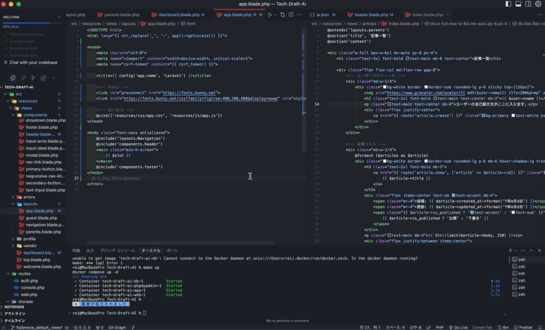Click the open changes compare icon

[282, 15]
